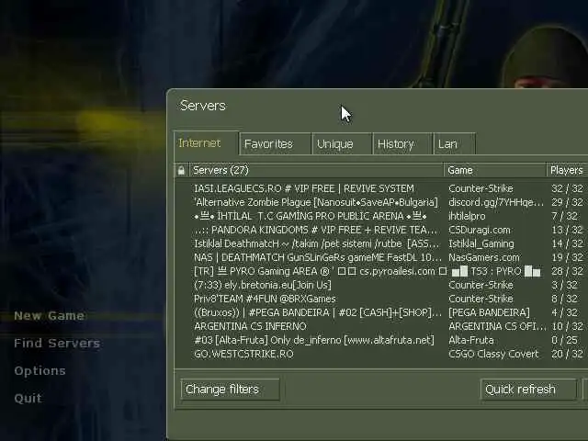Viewport: 588px width, 441px height.
Task: Click the NasGamers.com game cell
Action: (x=484, y=257)
